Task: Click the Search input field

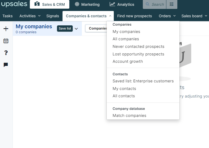Action: 155,4
